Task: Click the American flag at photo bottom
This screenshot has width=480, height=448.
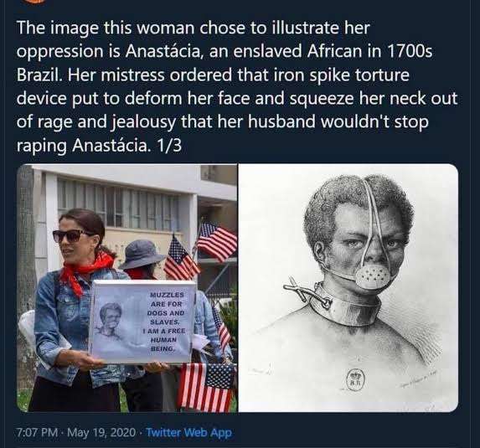Action: point(207,386)
